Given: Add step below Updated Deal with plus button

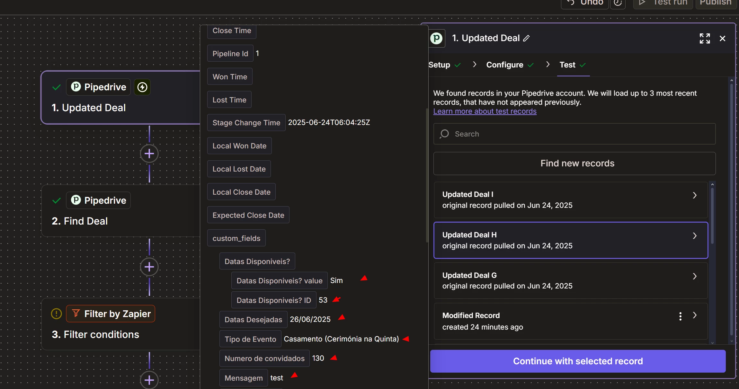Looking at the screenshot, I should (x=149, y=154).
